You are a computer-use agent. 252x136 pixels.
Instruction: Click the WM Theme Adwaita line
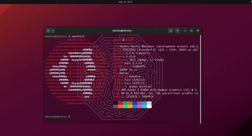point(127,77)
